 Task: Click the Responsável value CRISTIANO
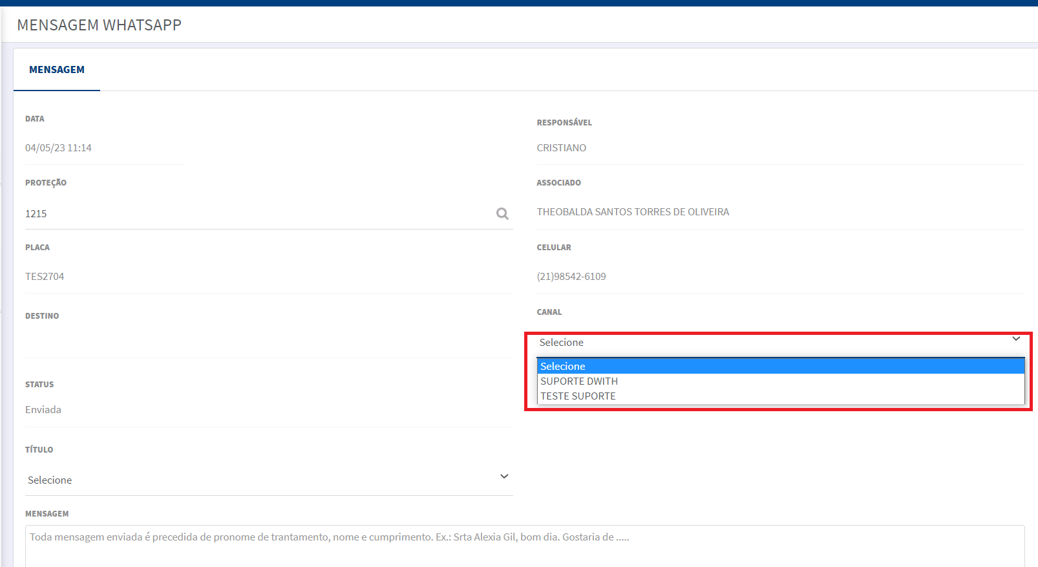[x=562, y=148]
